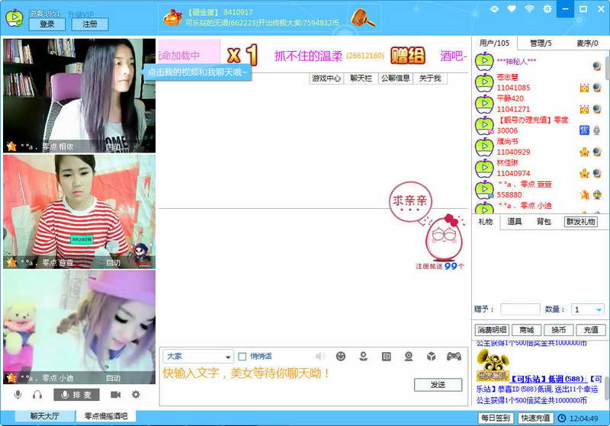Open the 大家 recipient dropdown
The image size is (610, 426).
coord(198,357)
